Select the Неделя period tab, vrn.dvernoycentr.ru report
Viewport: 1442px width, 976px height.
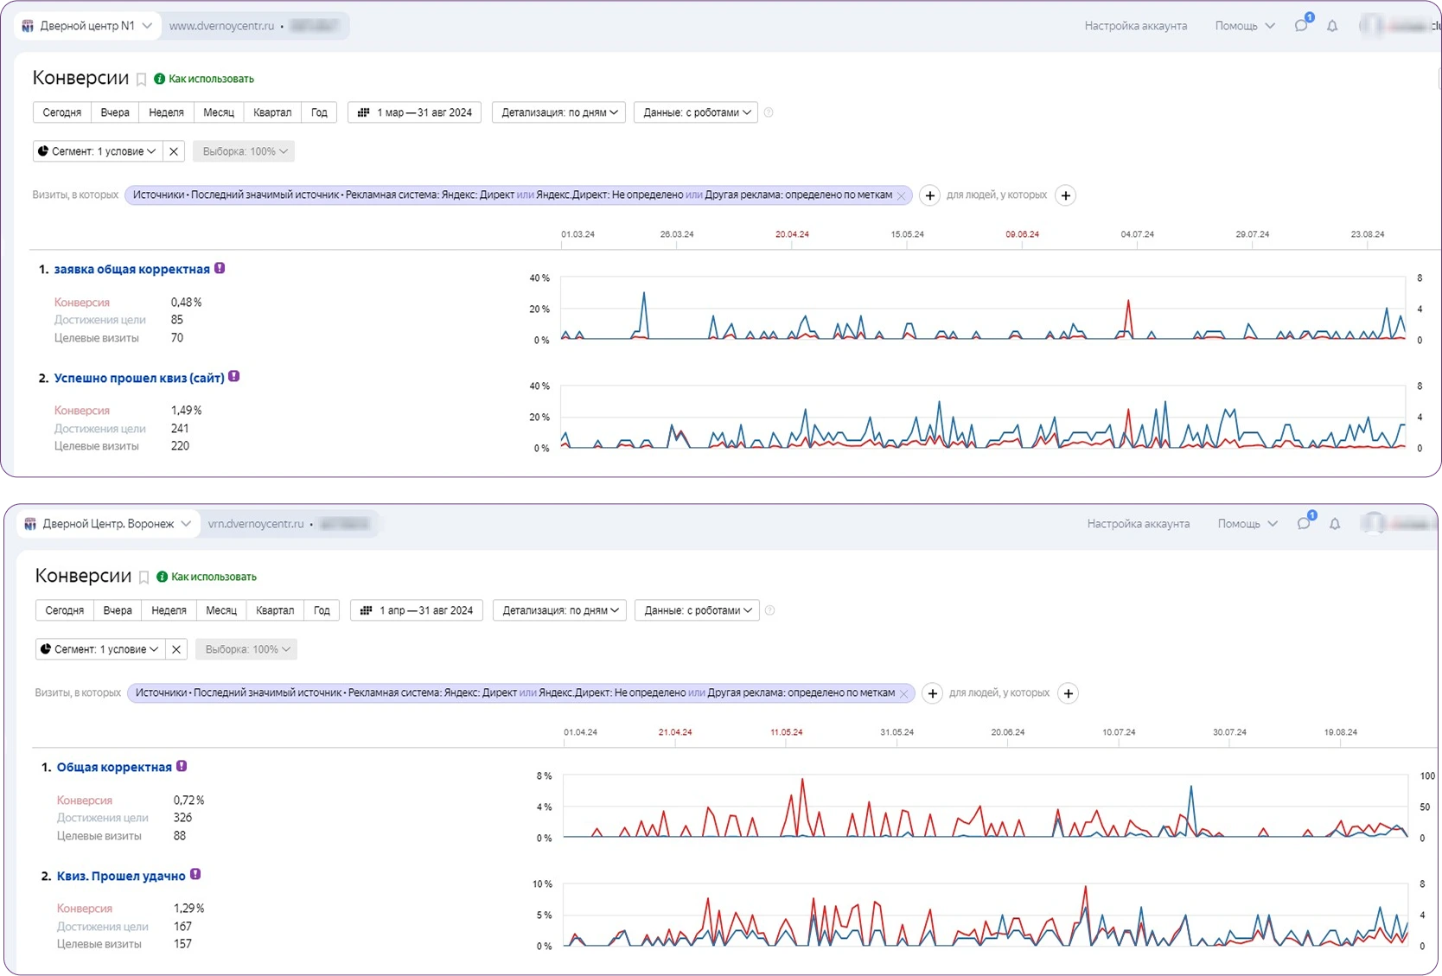(169, 610)
